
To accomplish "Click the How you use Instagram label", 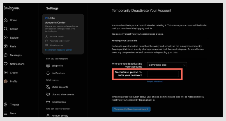I will 57,59.
